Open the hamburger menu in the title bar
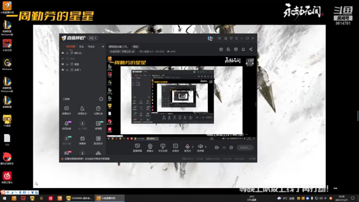Screen dimensions: 359x202 pos(236,38)
